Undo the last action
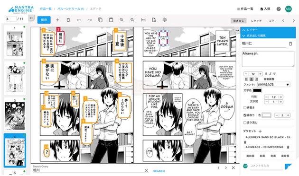299x176 pixels. click(79, 20)
